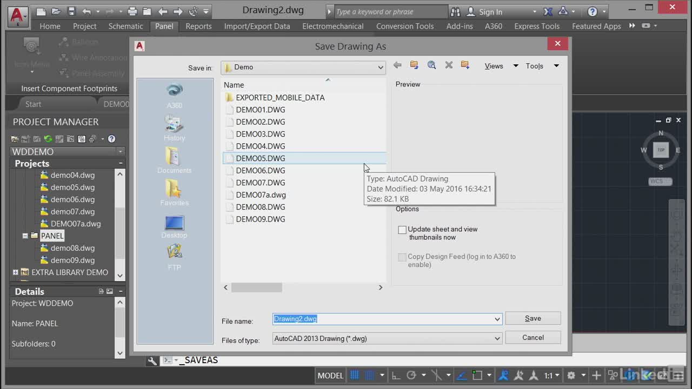Expand the Files of type dropdown
Viewport: 692px width, 389px height.
pos(497,339)
